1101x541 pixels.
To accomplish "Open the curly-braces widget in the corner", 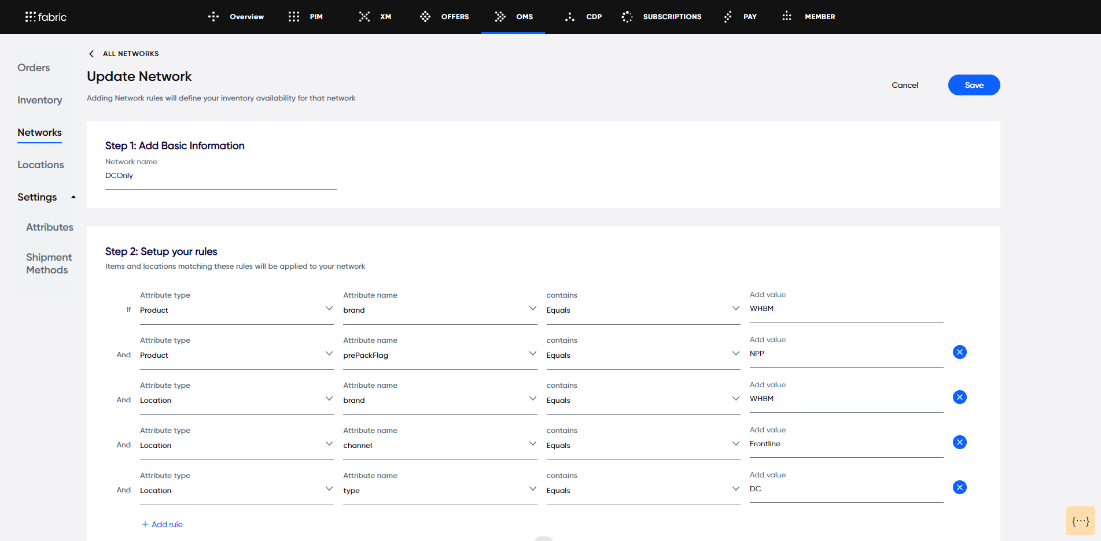I will [1081, 521].
